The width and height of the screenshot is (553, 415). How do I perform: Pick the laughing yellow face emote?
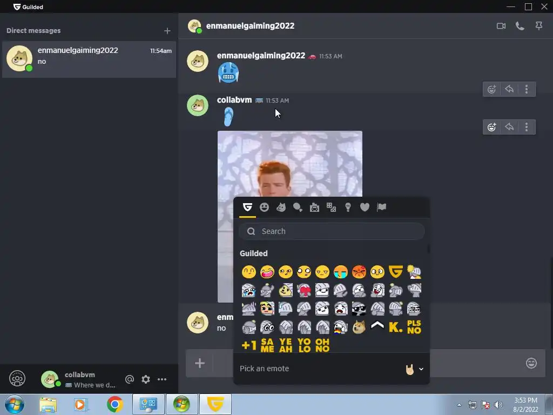[267, 272]
